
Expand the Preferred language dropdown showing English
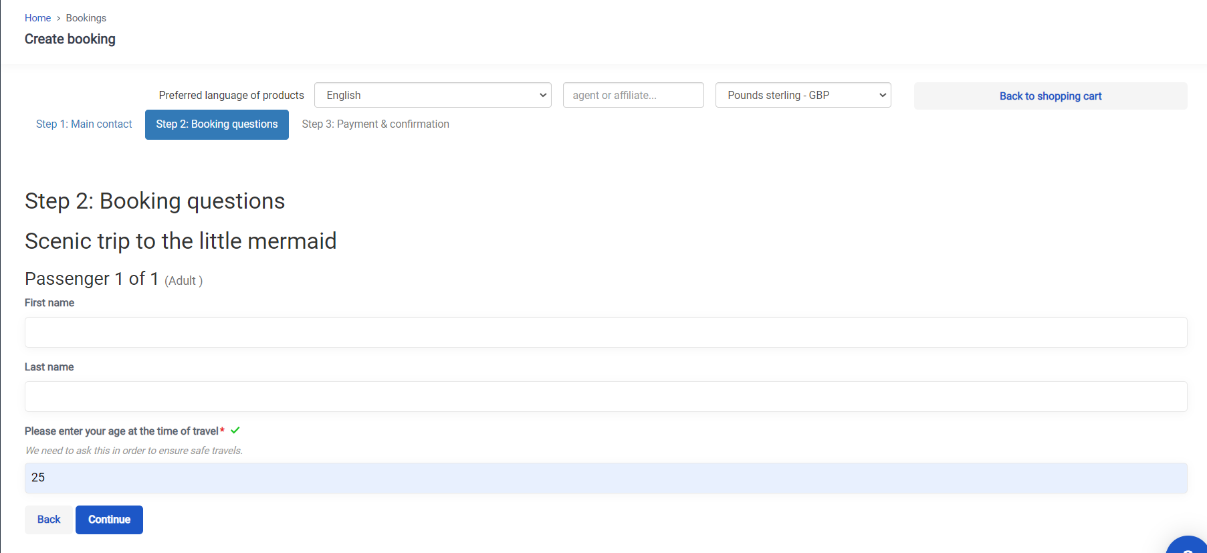tap(433, 95)
